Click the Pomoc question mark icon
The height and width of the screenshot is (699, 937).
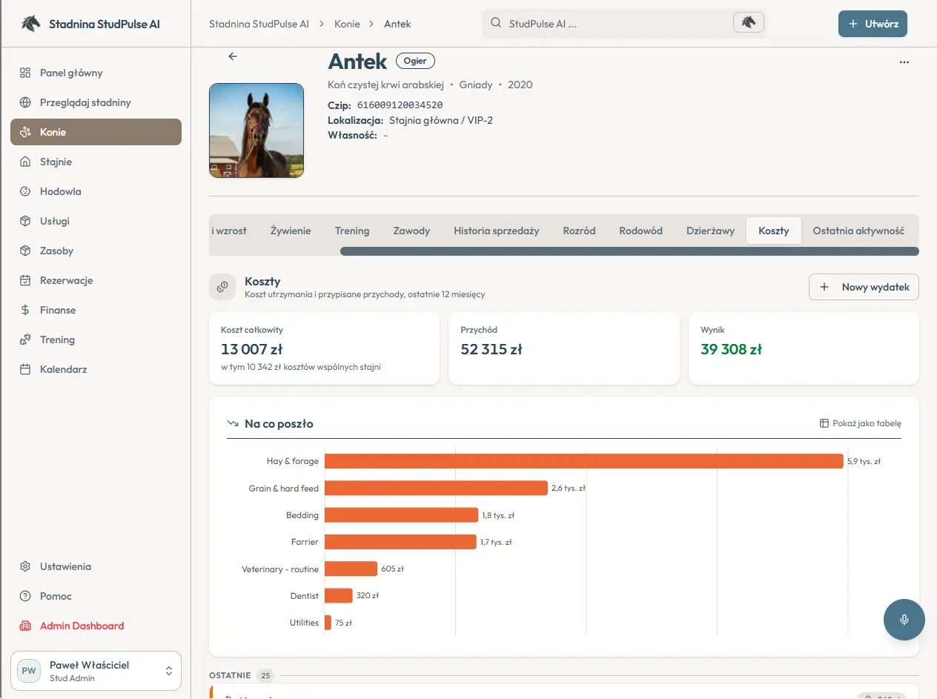point(25,596)
